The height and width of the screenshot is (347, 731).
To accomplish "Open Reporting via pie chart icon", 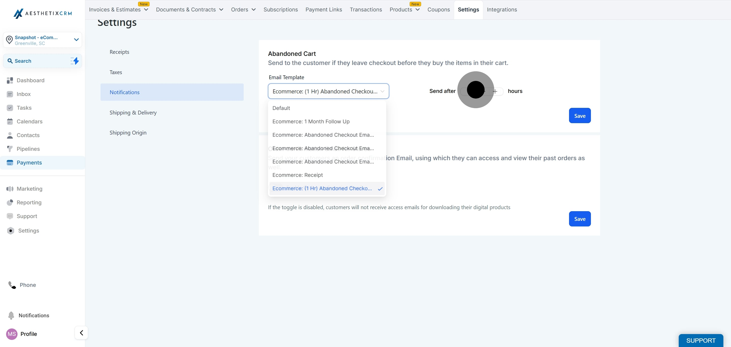I will (x=10, y=202).
